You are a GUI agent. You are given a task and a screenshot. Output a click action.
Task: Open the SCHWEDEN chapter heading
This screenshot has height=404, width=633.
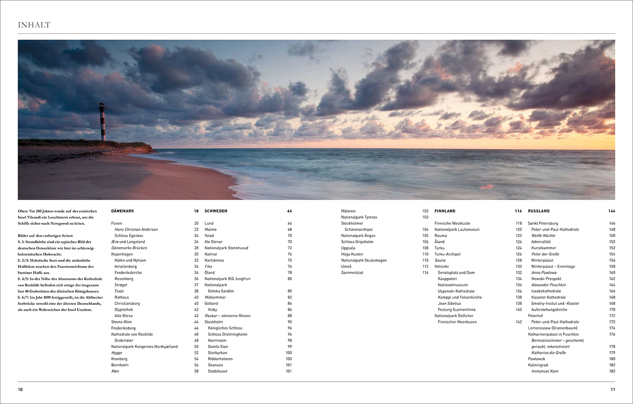point(216,211)
